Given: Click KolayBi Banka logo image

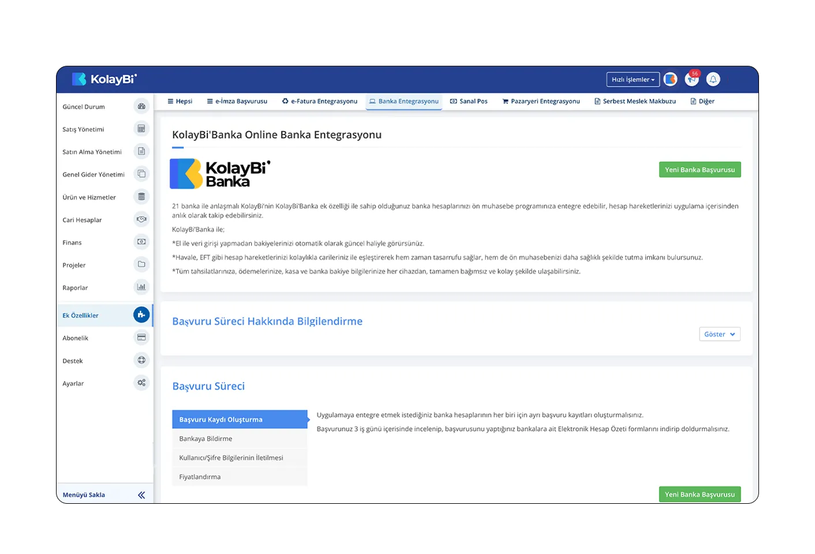Looking at the screenshot, I should 220,174.
